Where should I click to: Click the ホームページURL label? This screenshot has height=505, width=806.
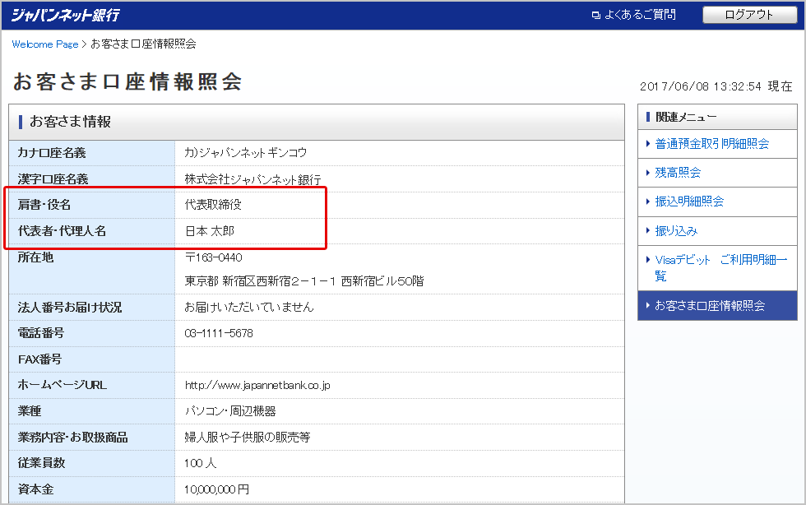point(63,385)
